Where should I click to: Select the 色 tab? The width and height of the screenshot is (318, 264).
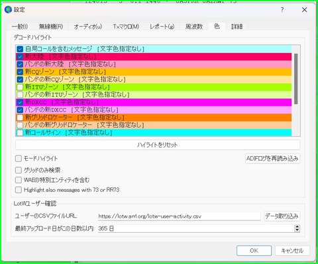pyautogui.click(x=217, y=26)
